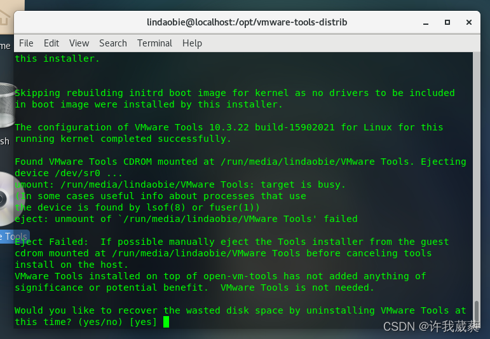Close the terminal window
Screen dimensions: 490x339
[469, 22]
